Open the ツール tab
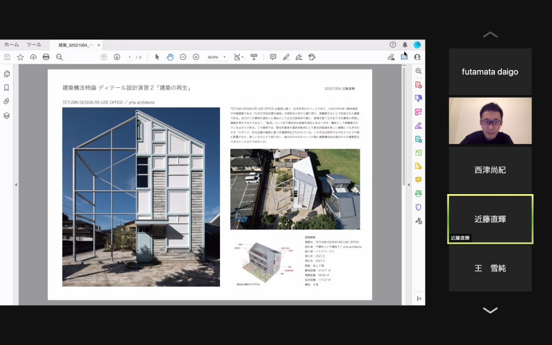The height and width of the screenshot is (345, 552). pyautogui.click(x=34, y=45)
